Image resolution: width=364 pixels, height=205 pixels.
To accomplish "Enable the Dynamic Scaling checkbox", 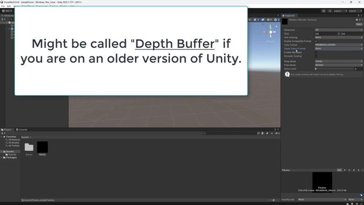I will pos(316,56).
